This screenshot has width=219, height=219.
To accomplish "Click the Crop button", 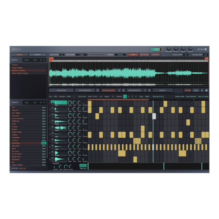I will pyautogui.click(x=133, y=54).
